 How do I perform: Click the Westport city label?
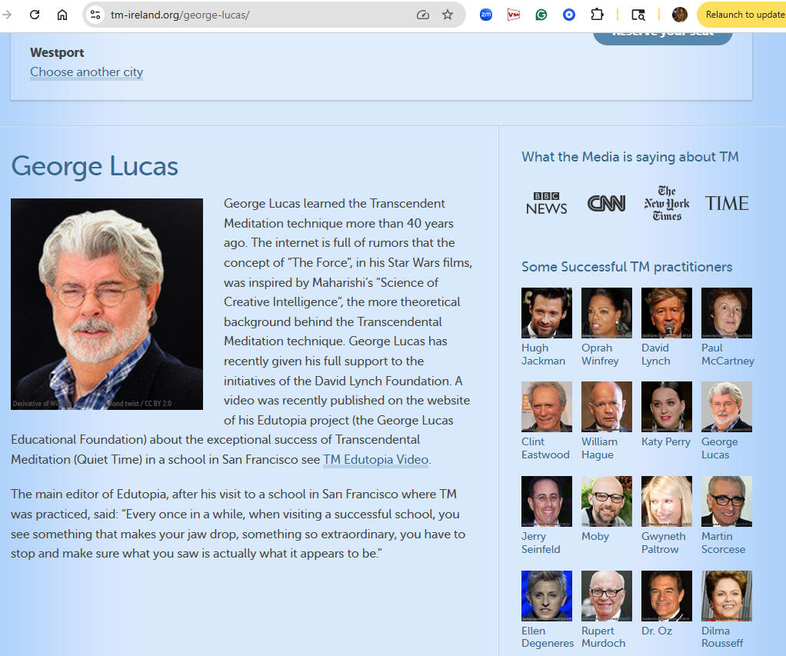point(57,52)
